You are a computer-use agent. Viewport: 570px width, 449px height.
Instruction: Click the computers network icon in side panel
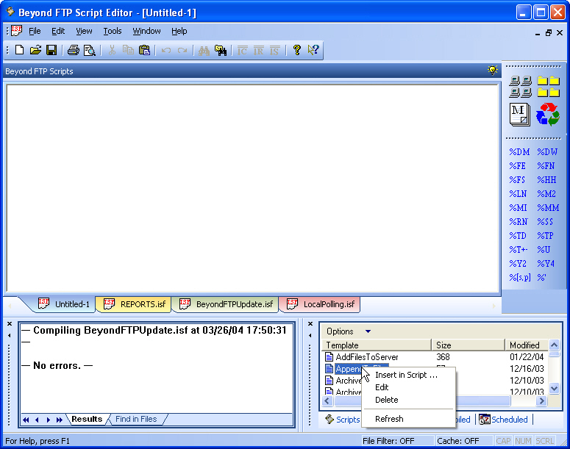pos(521,87)
